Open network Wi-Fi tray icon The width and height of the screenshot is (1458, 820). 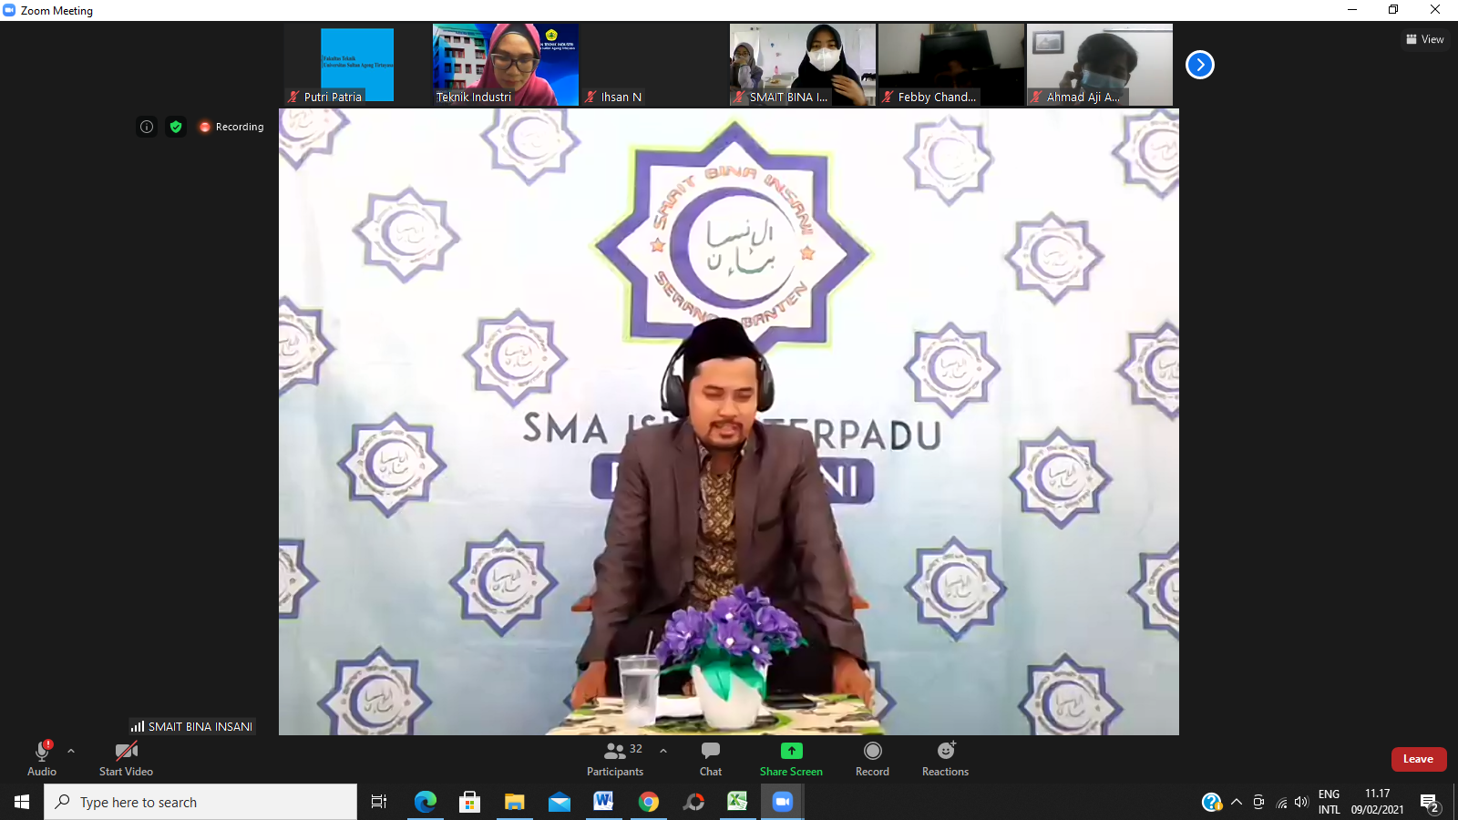click(1281, 803)
